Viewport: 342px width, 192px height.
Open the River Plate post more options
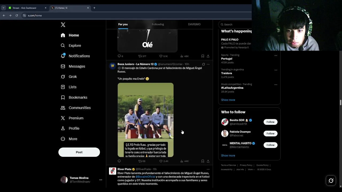coord(208,169)
